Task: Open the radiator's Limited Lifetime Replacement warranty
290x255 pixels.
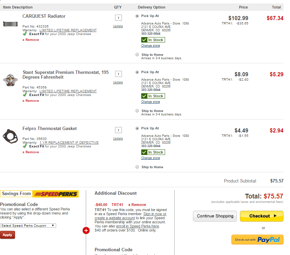Action: click(68, 30)
